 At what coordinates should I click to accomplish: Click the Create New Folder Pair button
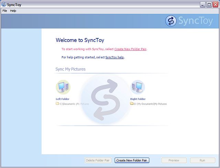[x=132, y=160]
